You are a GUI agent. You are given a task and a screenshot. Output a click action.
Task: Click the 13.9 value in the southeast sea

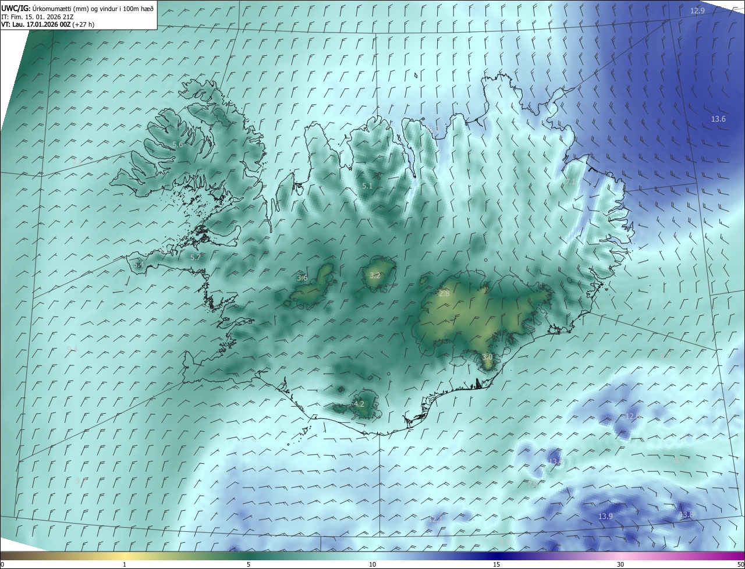(605, 517)
